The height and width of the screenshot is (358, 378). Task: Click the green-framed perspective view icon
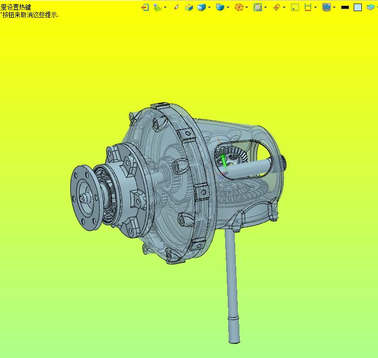tap(258, 8)
